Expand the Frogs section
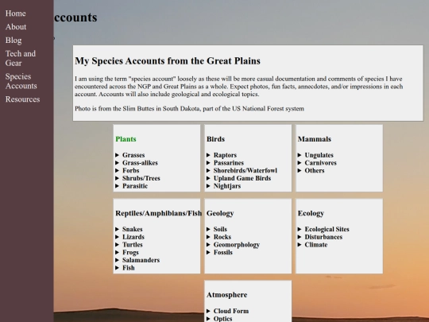This screenshot has width=429, height=322. [127, 252]
